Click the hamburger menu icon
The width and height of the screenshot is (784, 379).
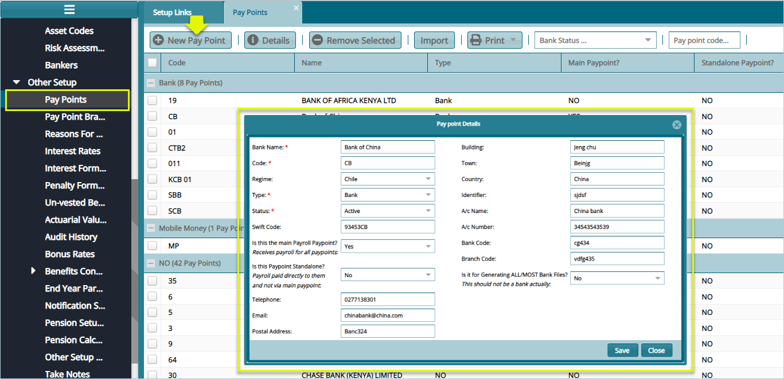coord(69,10)
